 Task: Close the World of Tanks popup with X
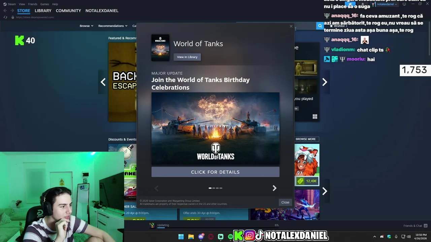point(291,26)
